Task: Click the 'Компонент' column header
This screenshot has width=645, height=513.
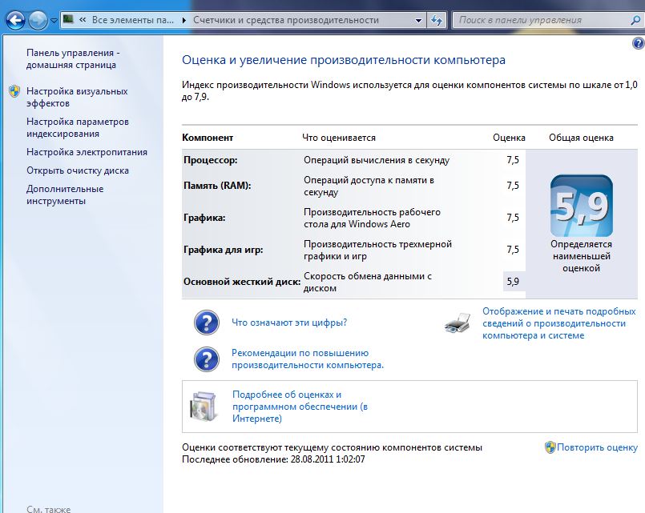Action: point(208,138)
